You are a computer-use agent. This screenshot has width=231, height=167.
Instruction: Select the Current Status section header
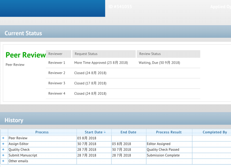coord(23,33)
